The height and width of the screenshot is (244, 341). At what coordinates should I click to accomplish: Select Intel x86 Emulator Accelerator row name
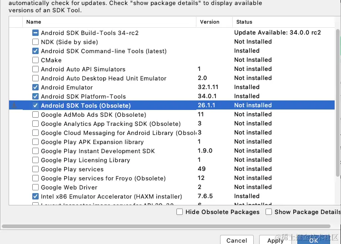click(111, 196)
